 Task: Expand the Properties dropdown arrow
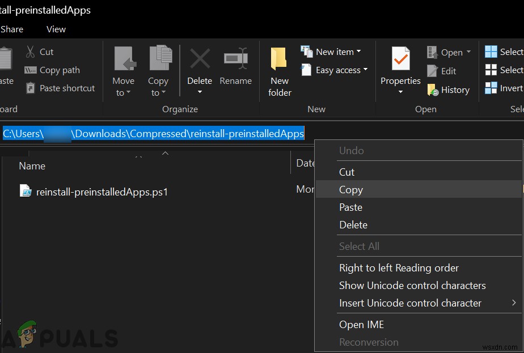click(400, 92)
